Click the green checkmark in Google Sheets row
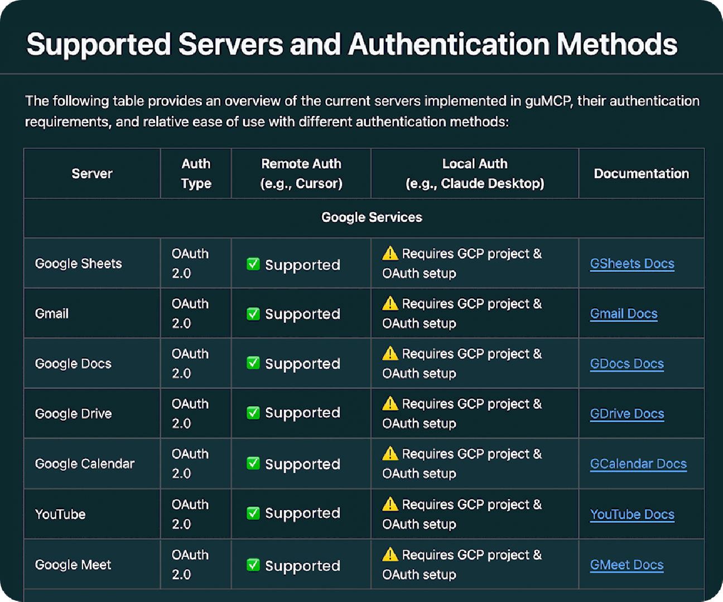This screenshot has width=723, height=602. coord(253,264)
